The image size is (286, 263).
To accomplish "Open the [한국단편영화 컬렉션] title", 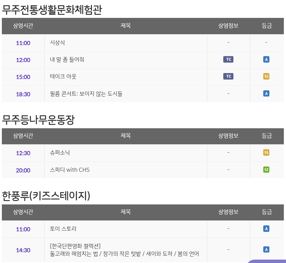I will point(75,246).
